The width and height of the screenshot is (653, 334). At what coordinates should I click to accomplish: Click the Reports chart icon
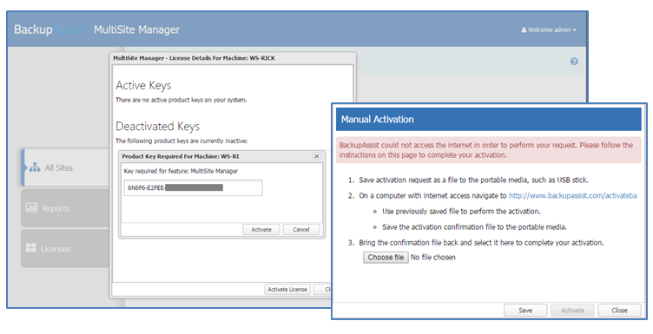pos(31,207)
